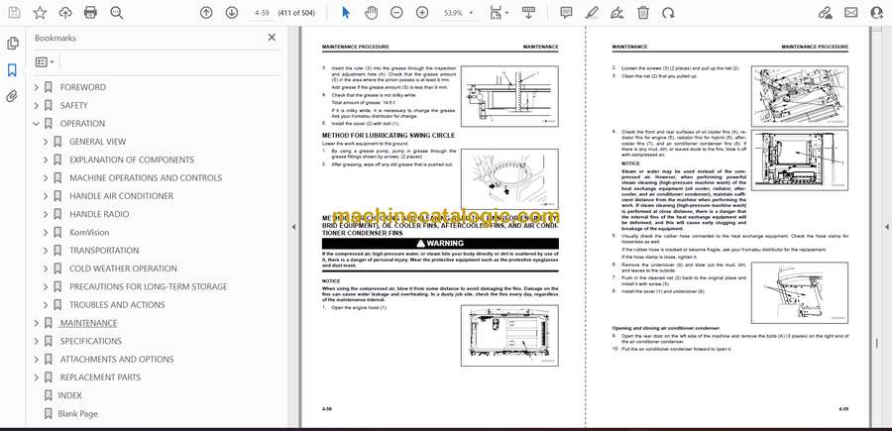Viewport: 892px width, 431px height.
Task: Open the account profile icon
Action: 877,13
